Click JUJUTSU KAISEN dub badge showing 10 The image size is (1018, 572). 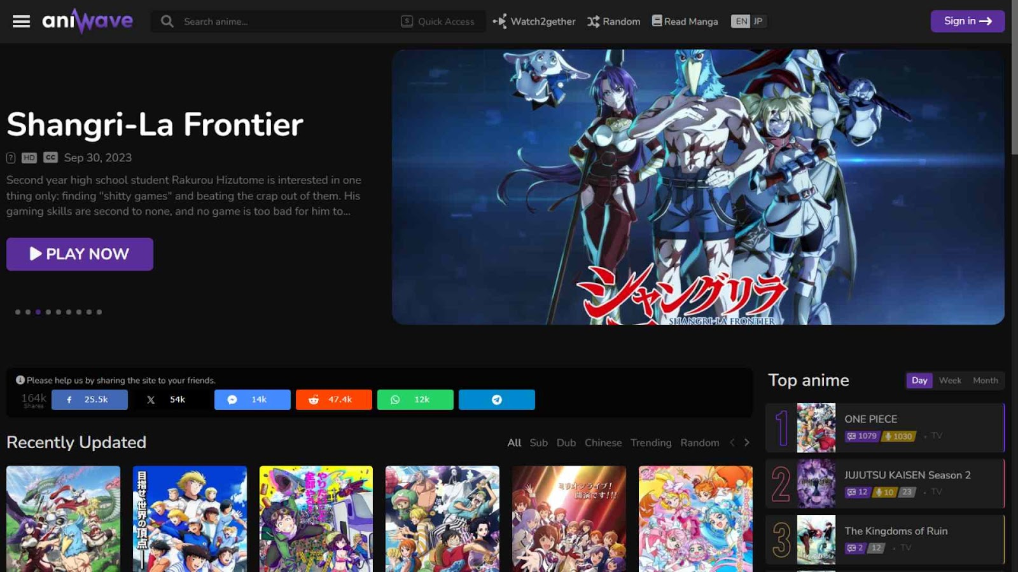(x=884, y=492)
